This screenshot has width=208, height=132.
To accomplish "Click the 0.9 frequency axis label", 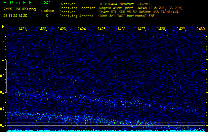I will 3,76.
